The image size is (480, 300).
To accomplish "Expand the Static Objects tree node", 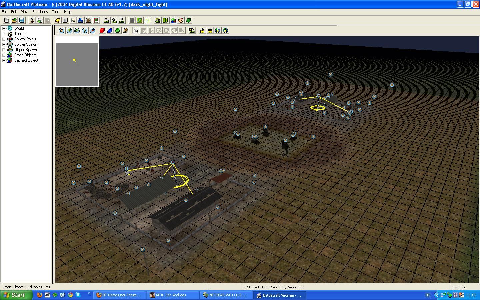I will [4, 55].
